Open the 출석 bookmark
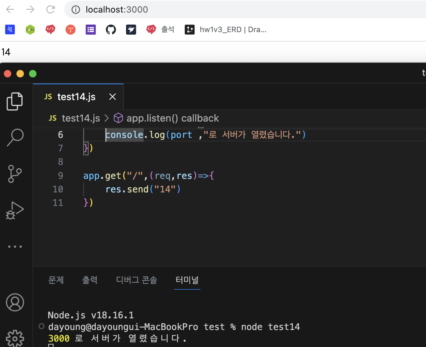The height and width of the screenshot is (347, 426). (160, 30)
